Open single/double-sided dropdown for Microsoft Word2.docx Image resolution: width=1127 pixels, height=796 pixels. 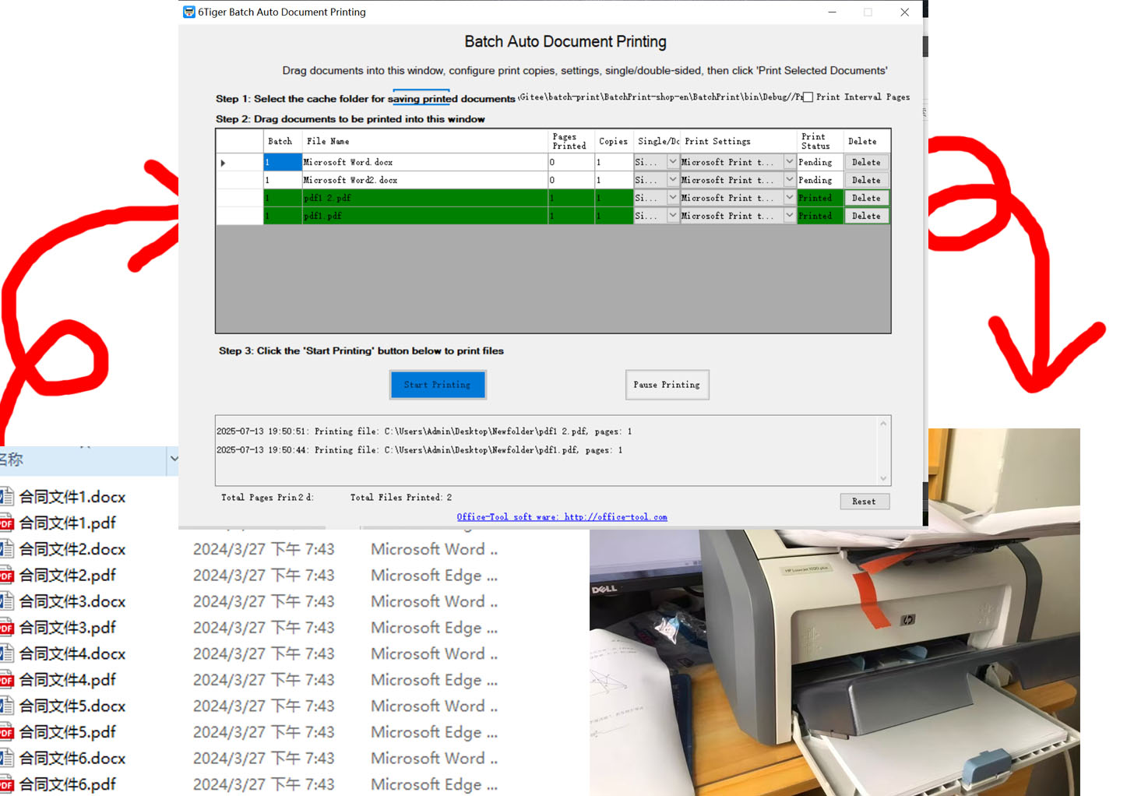point(673,180)
